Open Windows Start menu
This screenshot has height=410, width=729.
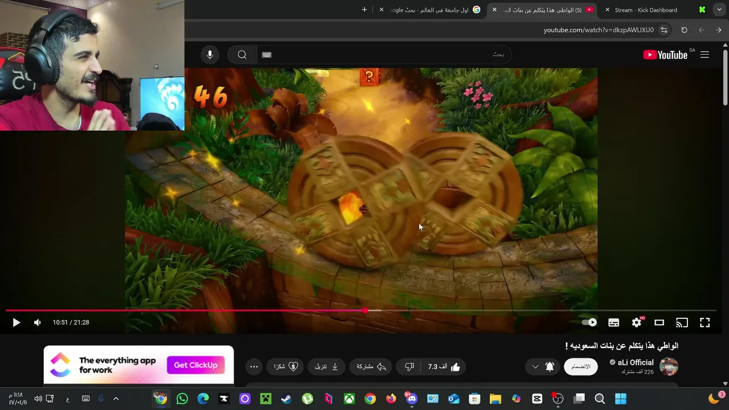coord(621,399)
